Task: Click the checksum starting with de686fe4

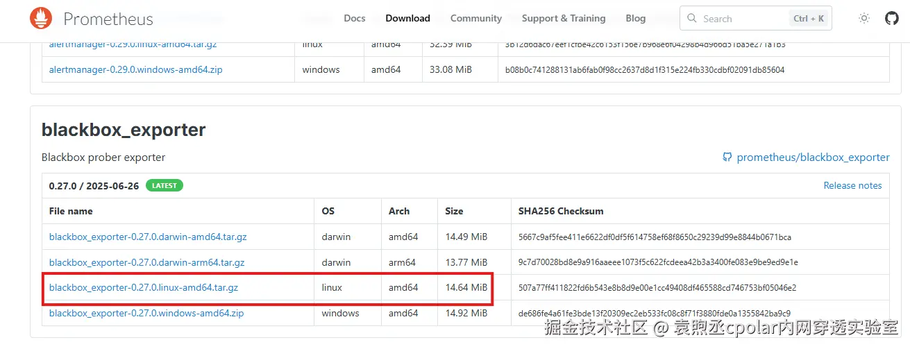Action: coord(655,313)
